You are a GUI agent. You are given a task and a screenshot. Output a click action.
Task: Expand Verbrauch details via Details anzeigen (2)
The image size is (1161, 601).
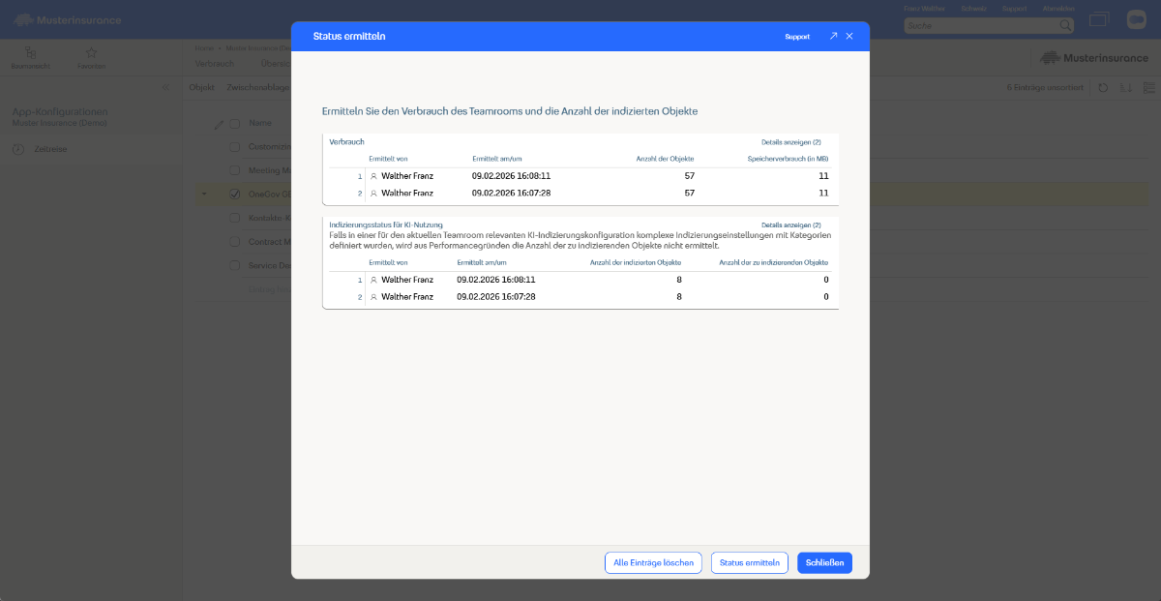(x=790, y=142)
